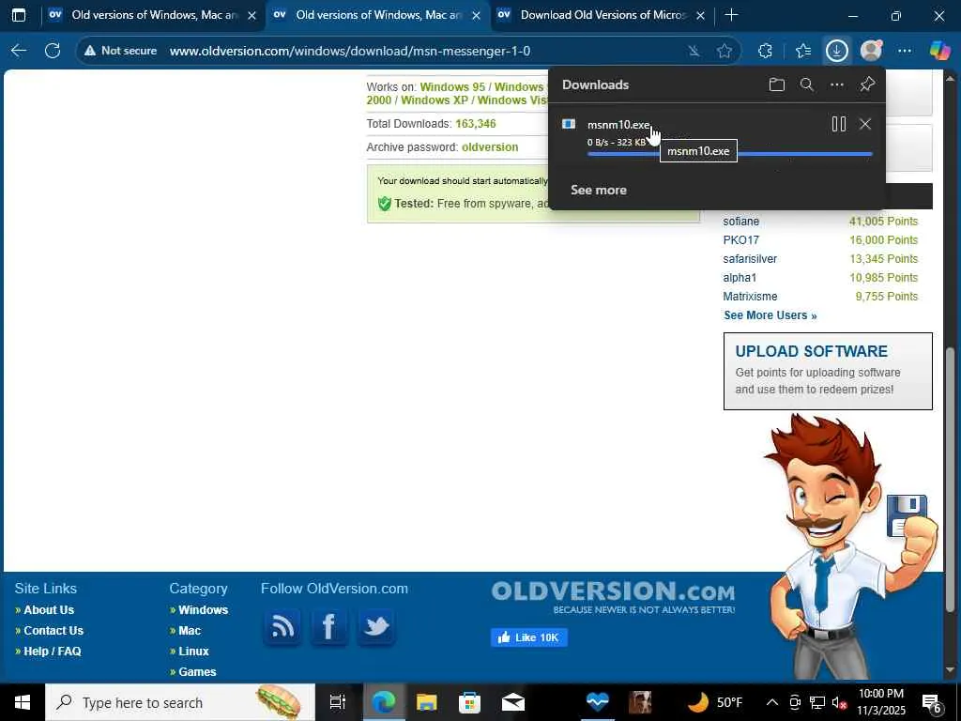The width and height of the screenshot is (961, 721).
Task: Click the msnm10.exe file name
Action: click(x=618, y=125)
